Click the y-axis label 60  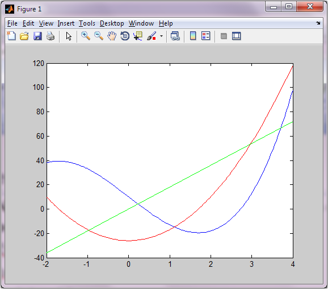(x=40, y=136)
